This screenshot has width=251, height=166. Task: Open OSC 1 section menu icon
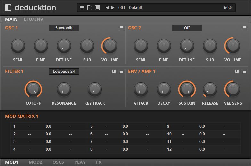click(122, 28)
